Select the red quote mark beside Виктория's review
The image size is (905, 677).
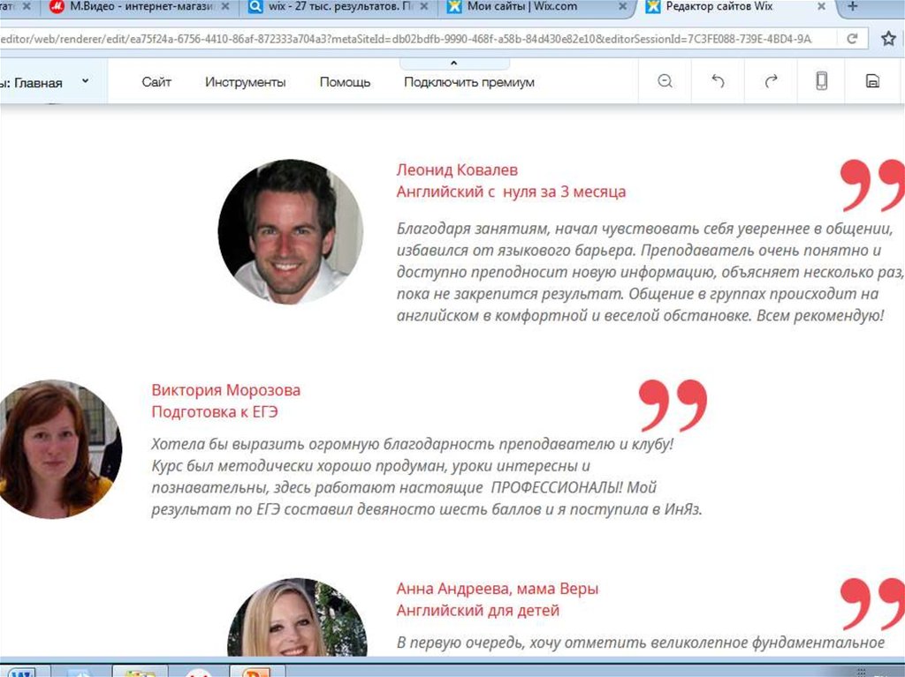[x=673, y=405]
